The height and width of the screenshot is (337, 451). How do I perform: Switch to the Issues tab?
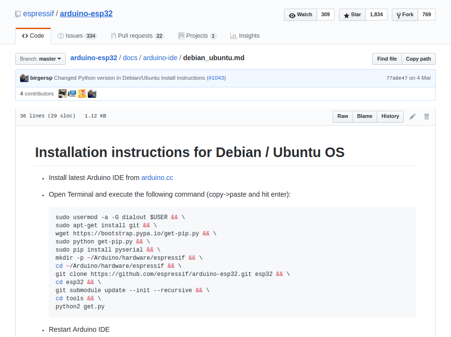(77, 36)
